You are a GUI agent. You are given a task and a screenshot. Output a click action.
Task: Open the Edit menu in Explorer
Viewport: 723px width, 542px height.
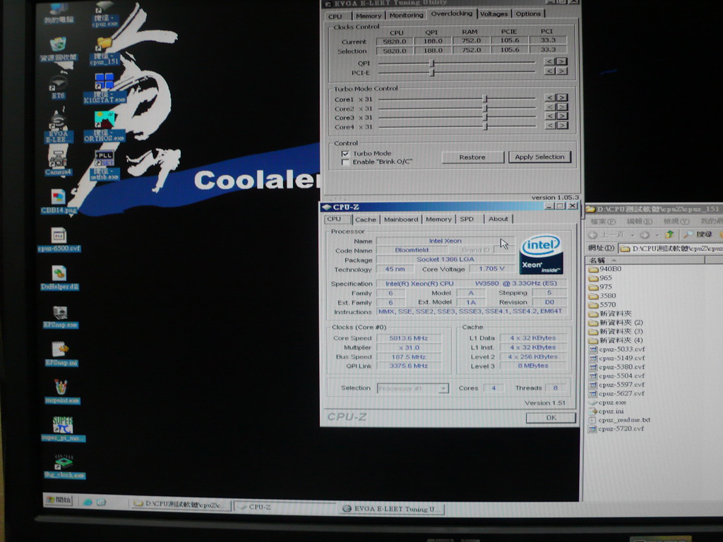640,222
